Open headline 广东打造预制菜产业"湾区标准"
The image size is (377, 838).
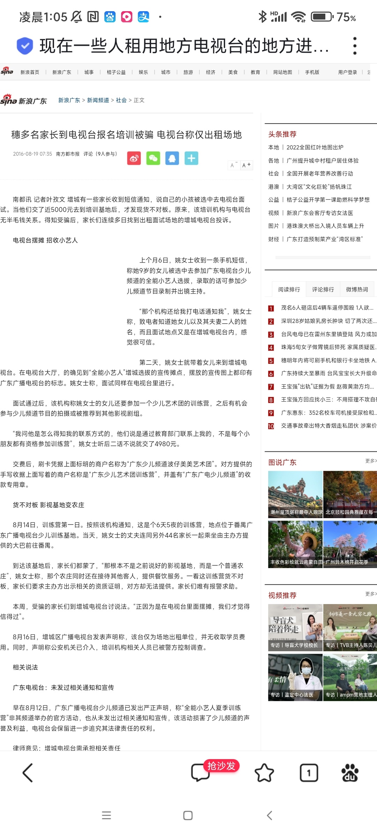pos(325,239)
